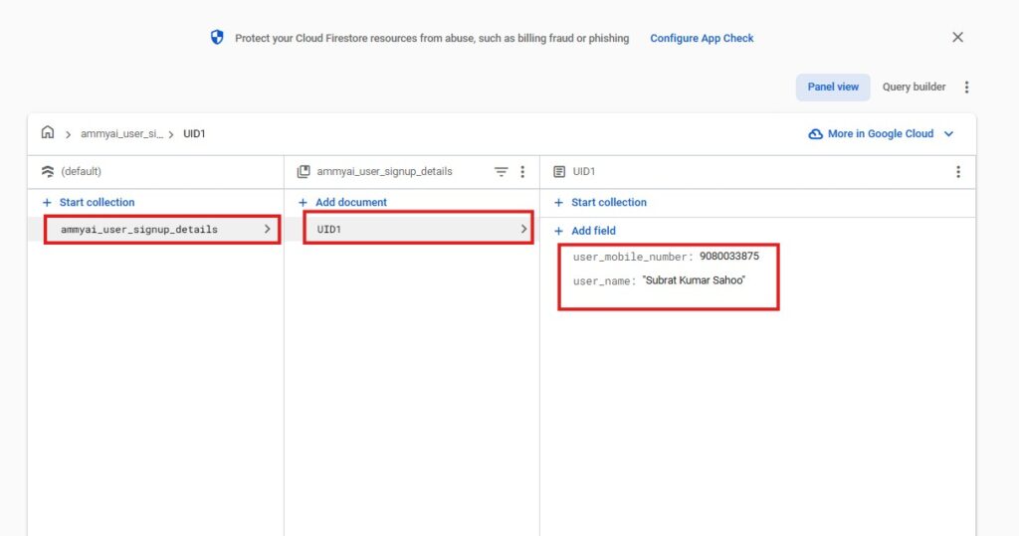Switch to Panel view tab

point(833,88)
